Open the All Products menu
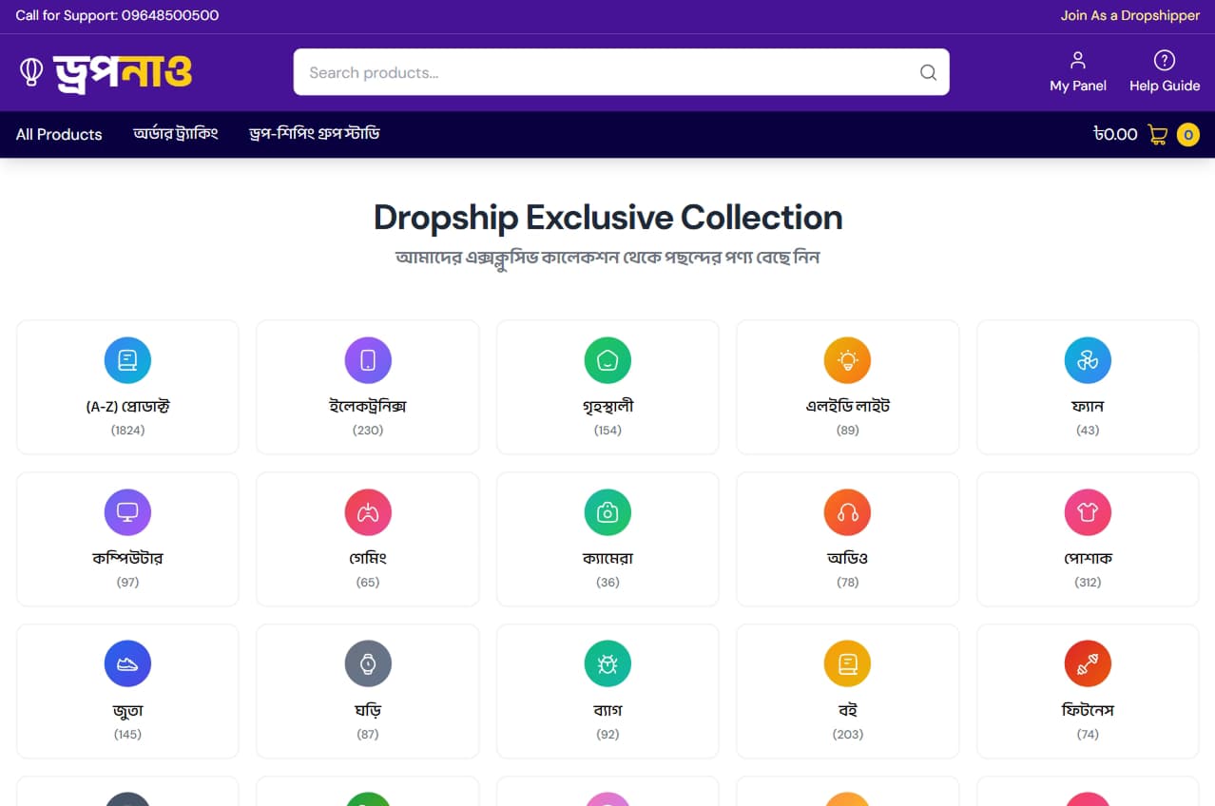Viewport: 1215px width, 806px height. [x=58, y=134]
